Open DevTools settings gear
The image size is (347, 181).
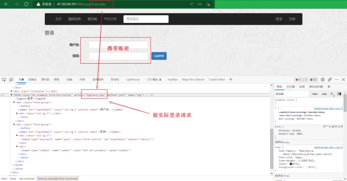pos(323,80)
